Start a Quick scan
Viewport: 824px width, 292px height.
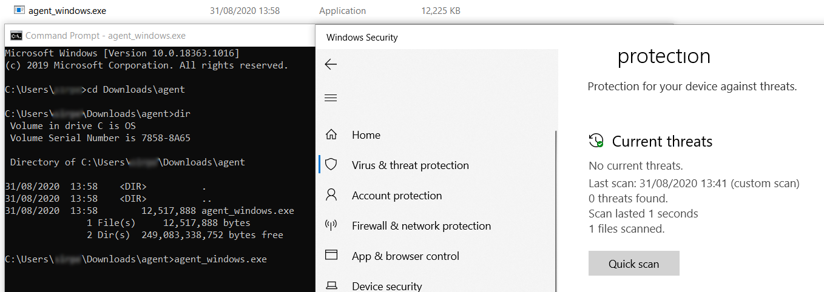click(x=633, y=264)
